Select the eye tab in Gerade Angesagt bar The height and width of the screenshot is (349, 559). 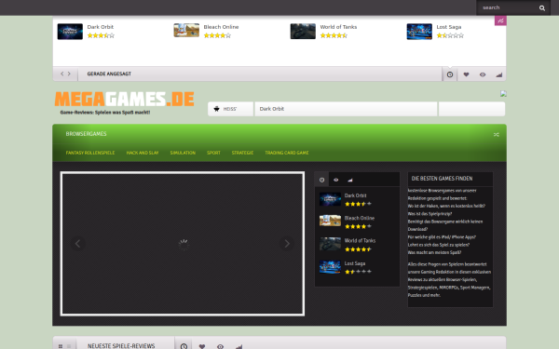483,74
